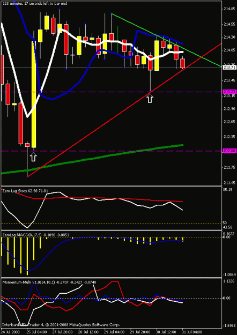The width and height of the screenshot is (237, 335).
Task: Click the 214.85 price axis value
Action: [229, 9]
